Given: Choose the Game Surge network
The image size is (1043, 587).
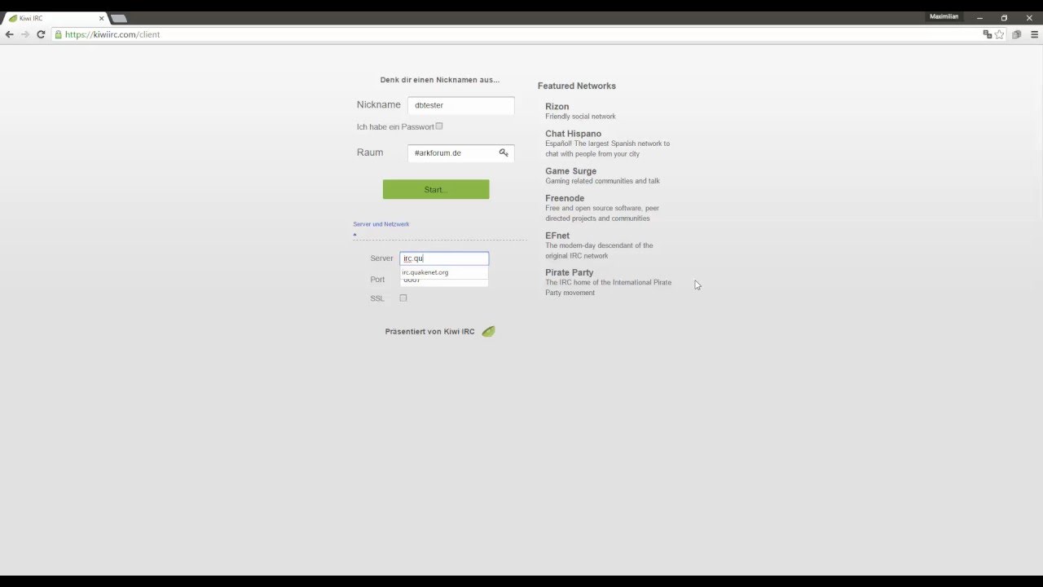Looking at the screenshot, I should [x=571, y=171].
